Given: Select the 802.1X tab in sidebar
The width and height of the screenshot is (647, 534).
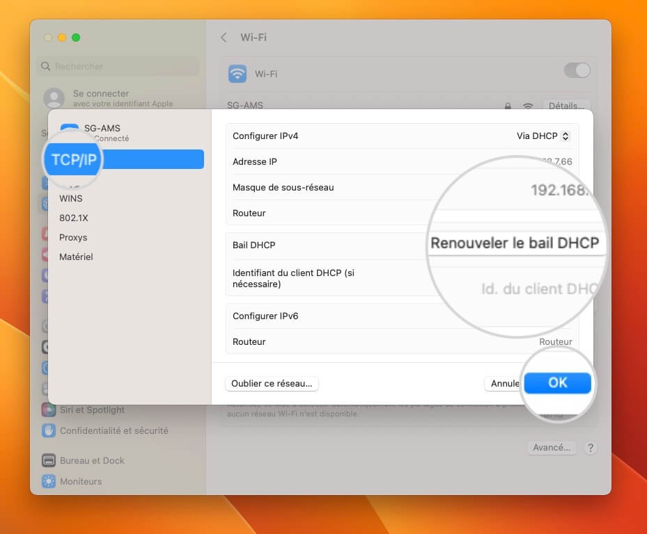Looking at the screenshot, I should point(73,218).
